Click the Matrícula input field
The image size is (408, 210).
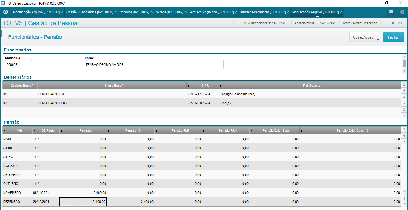point(19,65)
